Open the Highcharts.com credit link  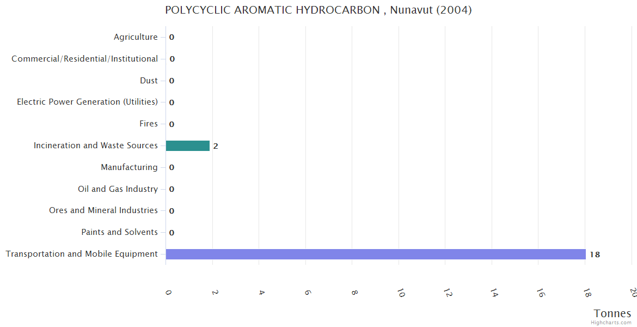(x=611, y=323)
